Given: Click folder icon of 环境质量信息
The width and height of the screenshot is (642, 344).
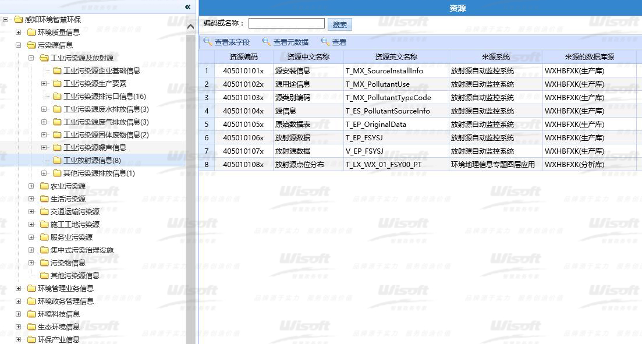Looking at the screenshot, I should [31, 33].
